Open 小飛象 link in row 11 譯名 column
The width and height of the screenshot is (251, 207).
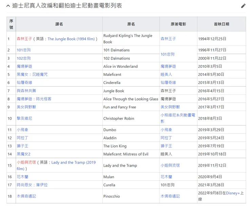22,130
